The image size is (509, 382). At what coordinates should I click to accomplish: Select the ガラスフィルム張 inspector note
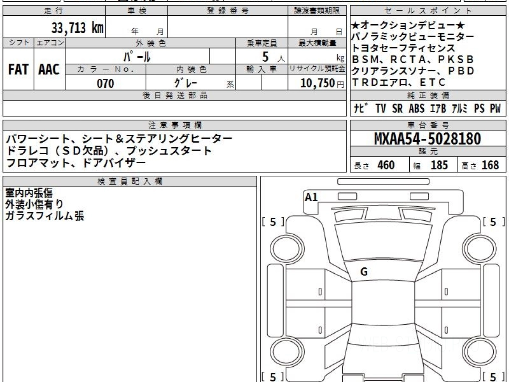pyautogui.click(x=45, y=216)
